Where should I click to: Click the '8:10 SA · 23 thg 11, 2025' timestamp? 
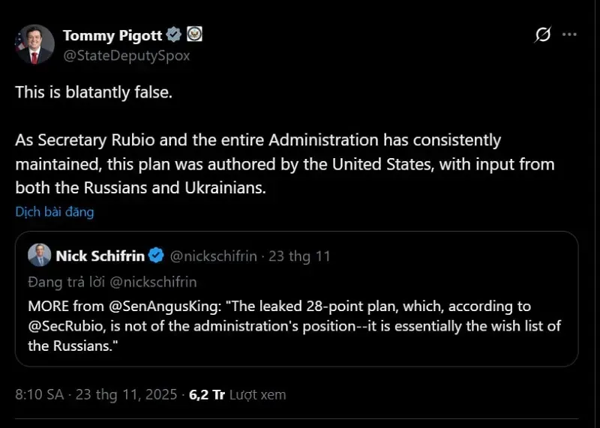96,394
